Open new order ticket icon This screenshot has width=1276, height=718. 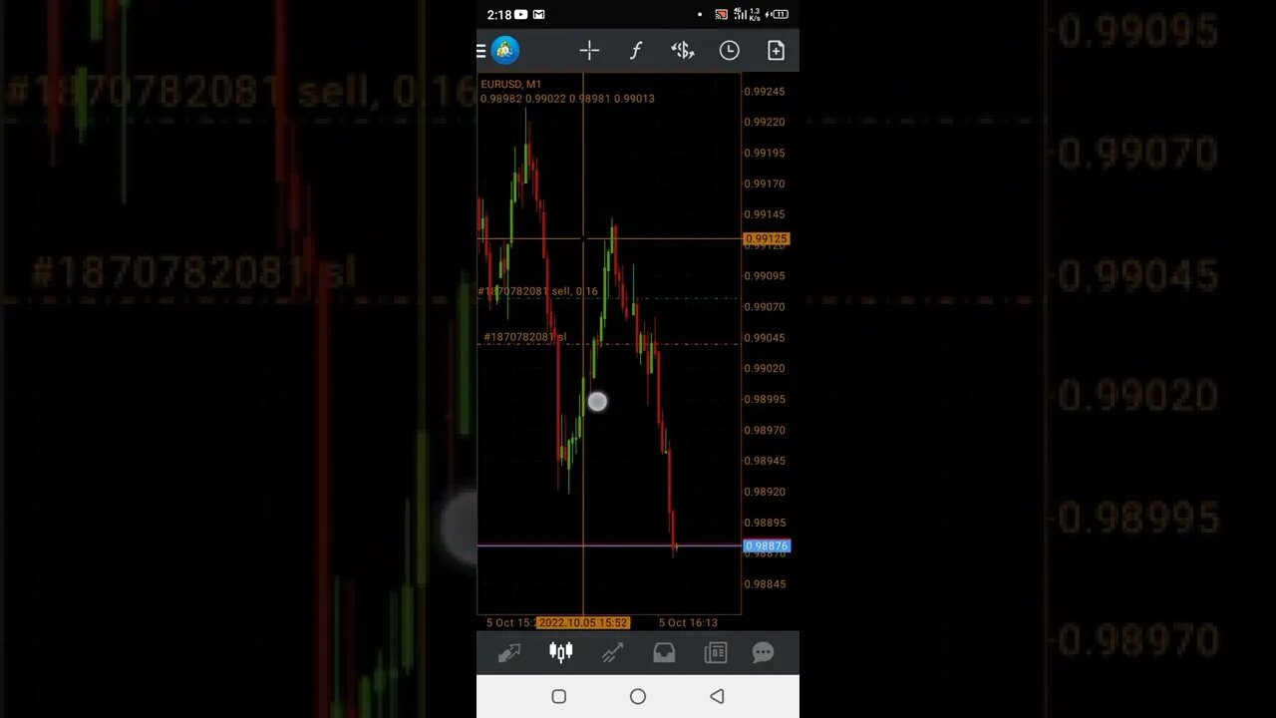776,51
